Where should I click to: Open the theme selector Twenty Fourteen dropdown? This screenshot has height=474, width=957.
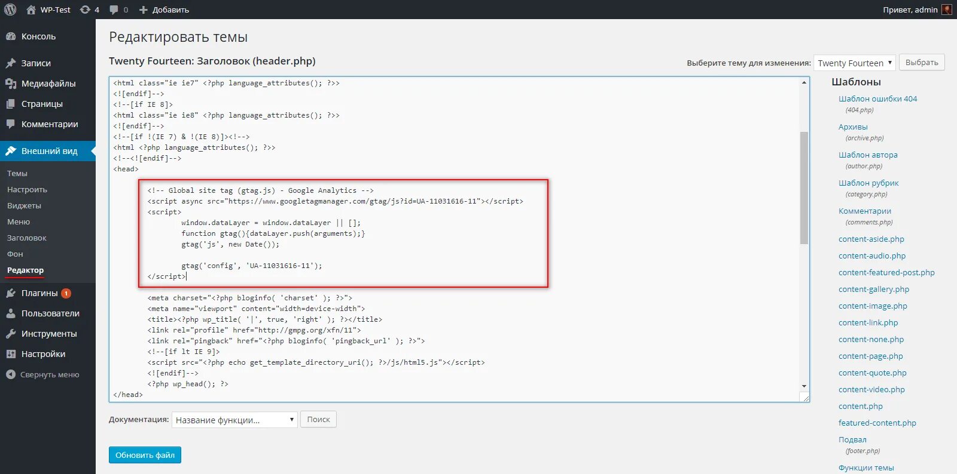click(x=854, y=63)
